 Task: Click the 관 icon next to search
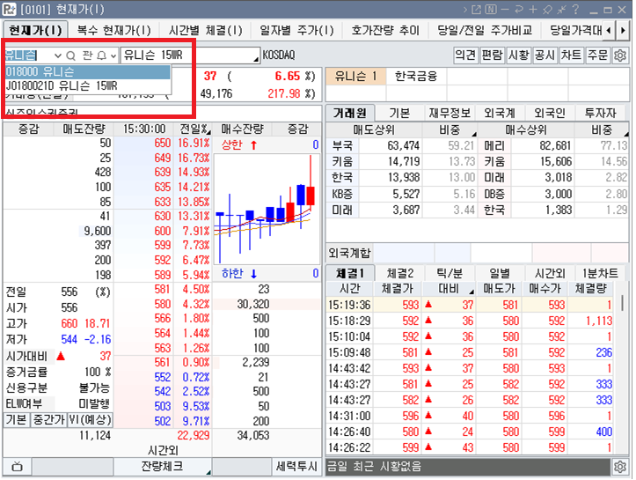tap(87, 55)
